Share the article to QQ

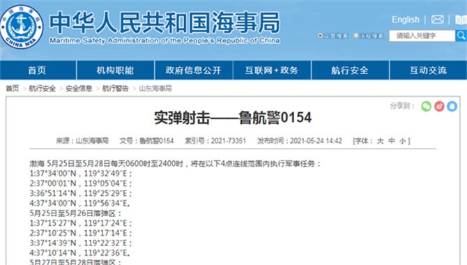tap(452, 106)
